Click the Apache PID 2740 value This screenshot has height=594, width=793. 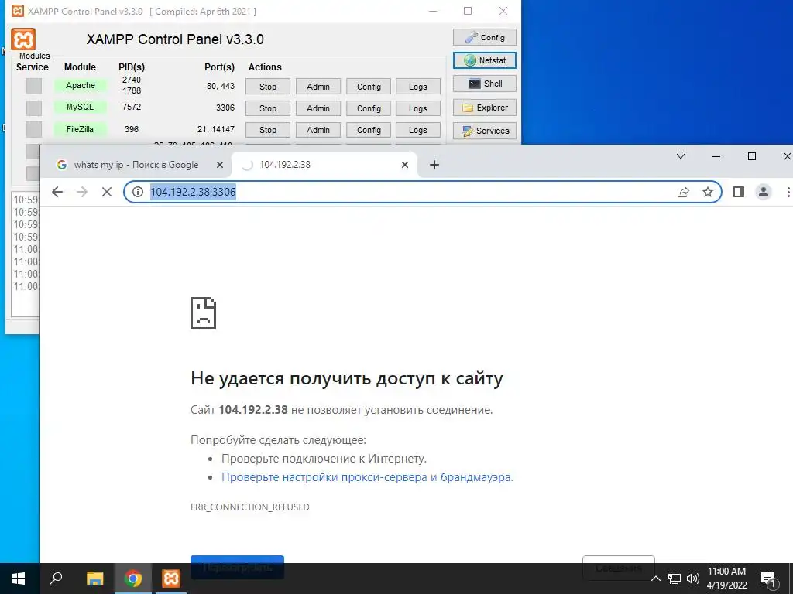click(x=132, y=80)
